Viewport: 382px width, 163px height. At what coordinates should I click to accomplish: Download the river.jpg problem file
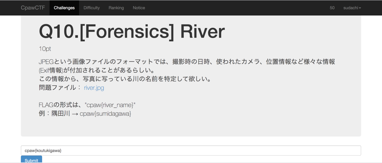pos(94,88)
